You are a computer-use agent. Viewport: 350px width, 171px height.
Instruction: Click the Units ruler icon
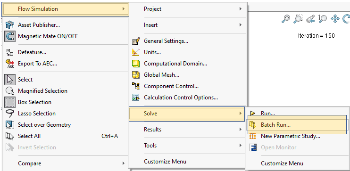(136, 52)
